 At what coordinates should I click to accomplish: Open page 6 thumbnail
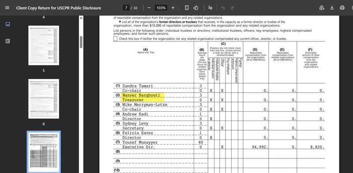pyautogui.click(x=44, y=99)
